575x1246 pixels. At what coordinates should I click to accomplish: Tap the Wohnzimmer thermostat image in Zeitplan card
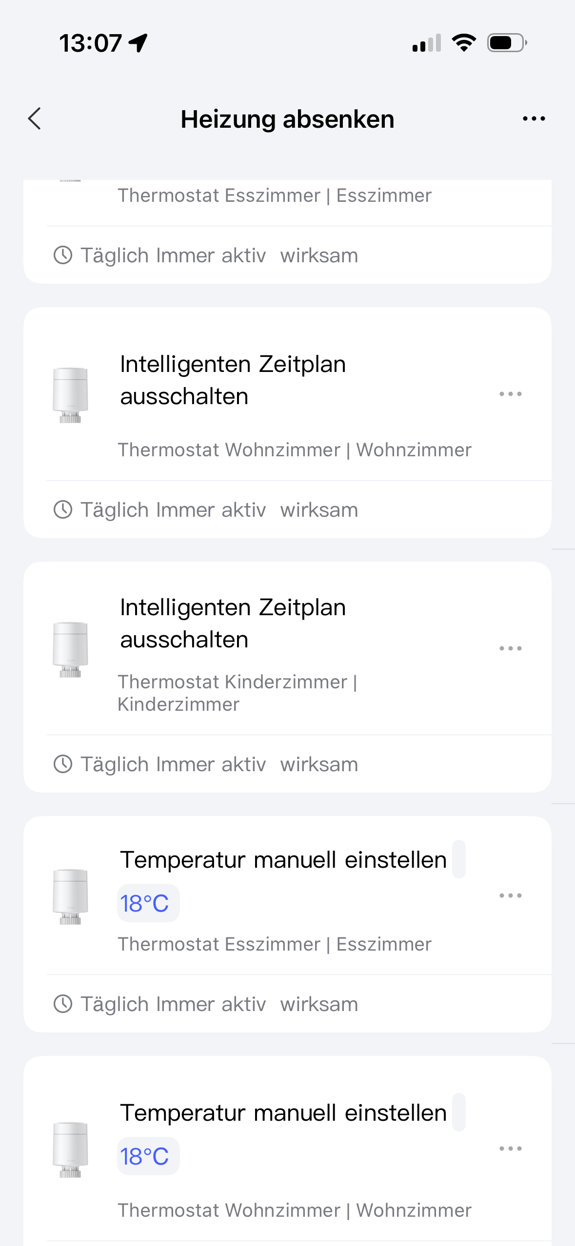(x=70, y=395)
